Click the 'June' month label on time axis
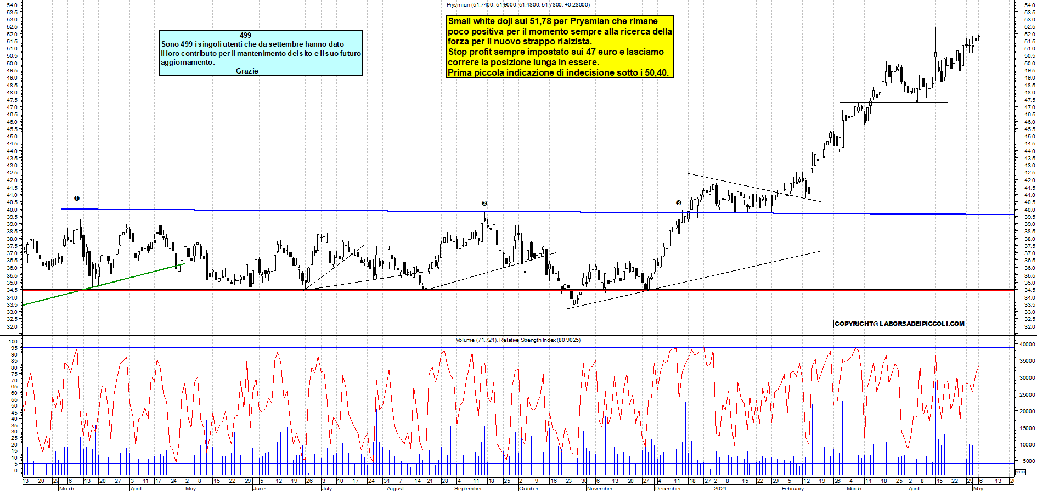Image resolution: width=1037 pixels, height=491 pixels. pyautogui.click(x=260, y=488)
